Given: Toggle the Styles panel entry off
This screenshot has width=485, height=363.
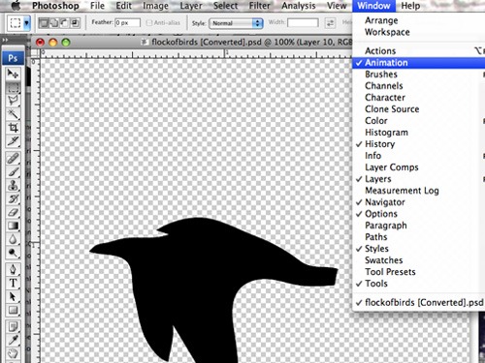Looking at the screenshot, I should tap(419, 249).
